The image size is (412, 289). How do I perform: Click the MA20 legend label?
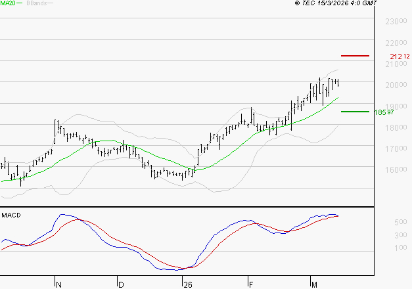(8, 3)
